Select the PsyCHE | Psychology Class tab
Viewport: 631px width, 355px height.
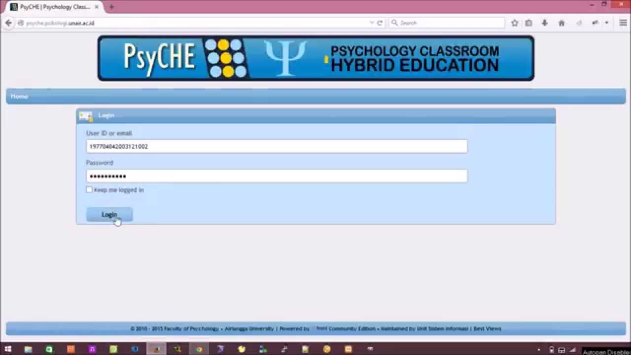click(54, 7)
